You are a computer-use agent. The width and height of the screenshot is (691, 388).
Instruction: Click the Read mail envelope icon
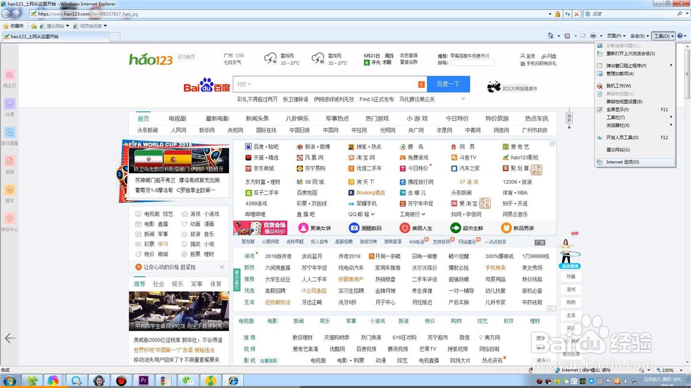click(x=583, y=36)
